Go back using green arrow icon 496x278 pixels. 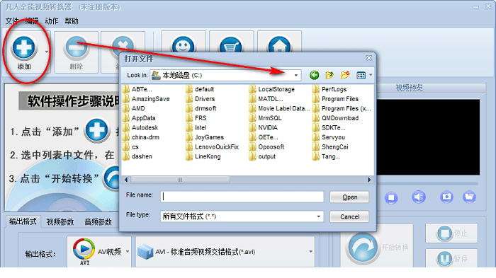(x=314, y=75)
